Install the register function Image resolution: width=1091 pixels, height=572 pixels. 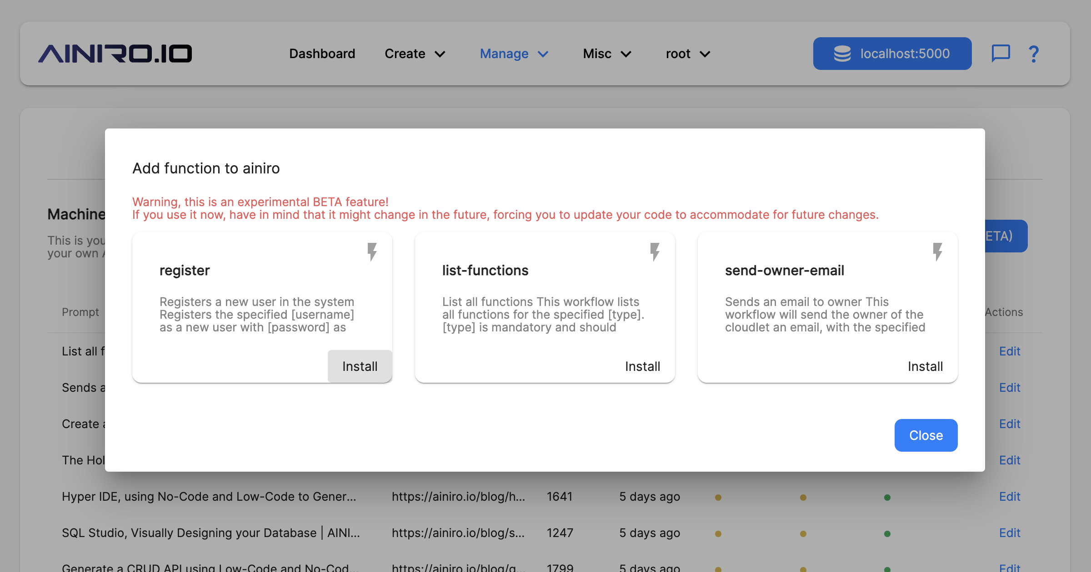360,366
